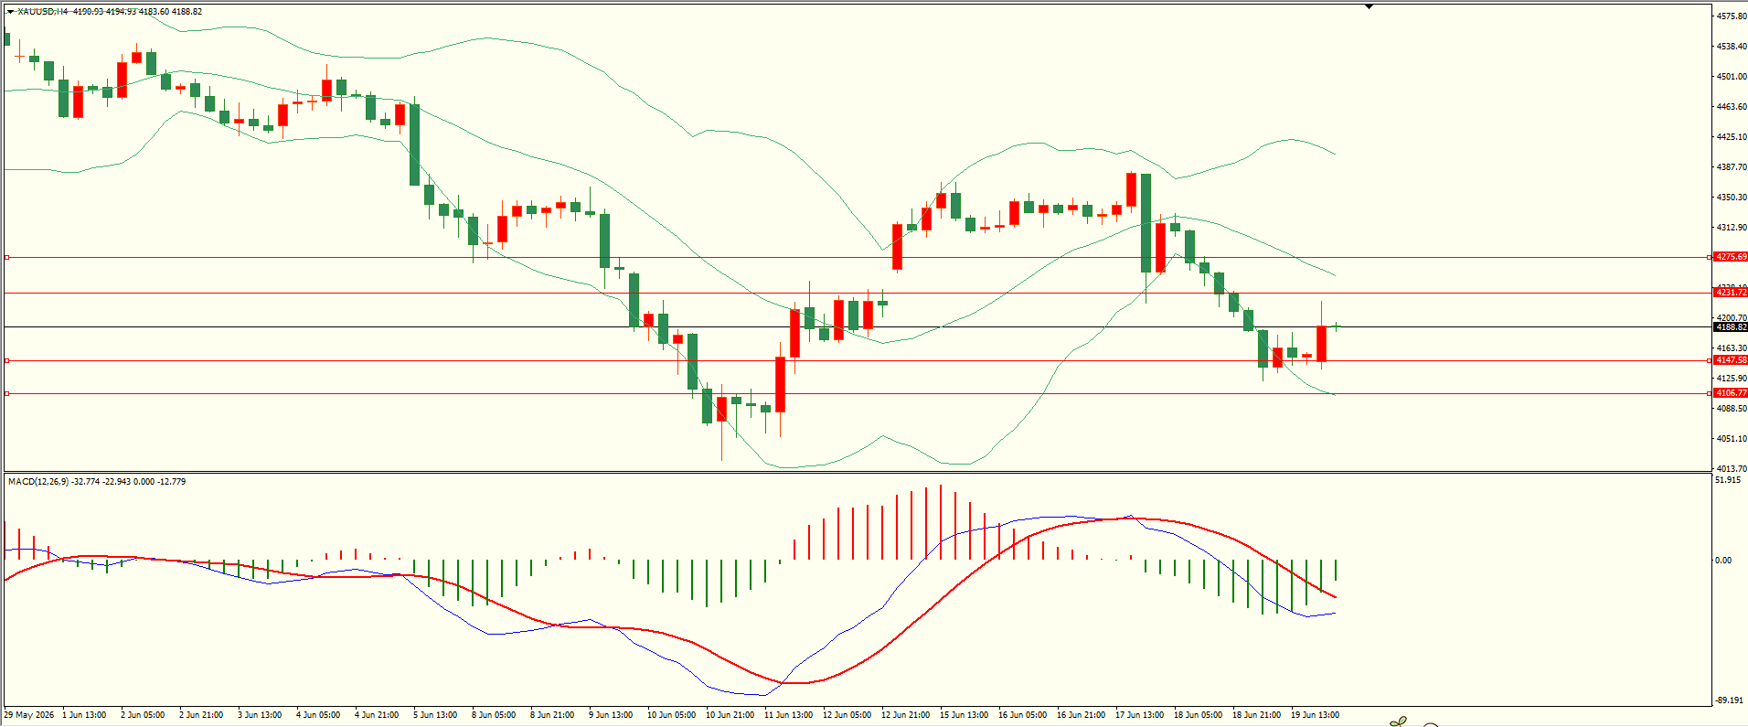Click right anchor handle of 4106.77 line
1748x727 pixels.
1710,394
